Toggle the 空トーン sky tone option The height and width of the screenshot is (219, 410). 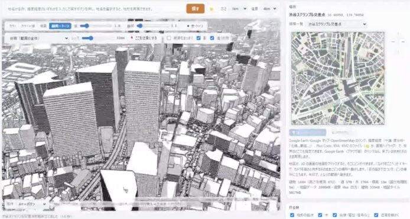pos(195,26)
